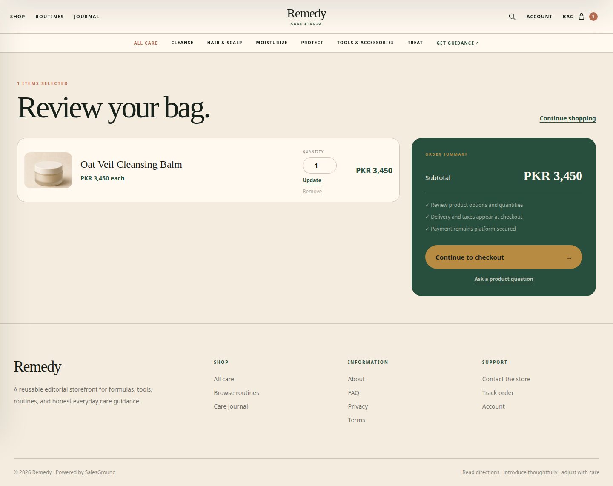Image resolution: width=613 pixels, height=486 pixels.
Task: Update the item quantity
Action: tap(312, 180)
